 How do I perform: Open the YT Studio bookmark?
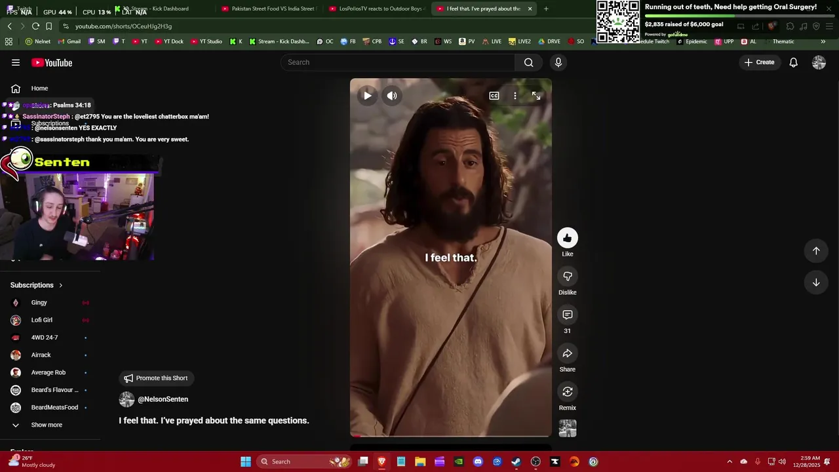coord(206,41)
